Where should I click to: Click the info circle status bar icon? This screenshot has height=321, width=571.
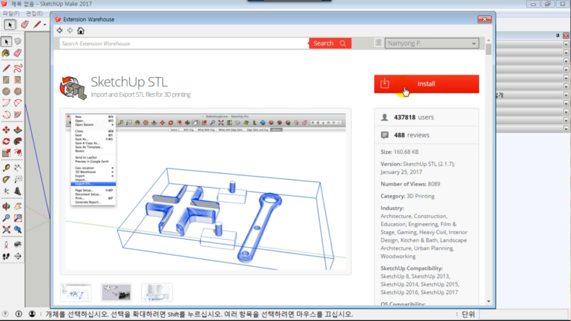(18, 314)
